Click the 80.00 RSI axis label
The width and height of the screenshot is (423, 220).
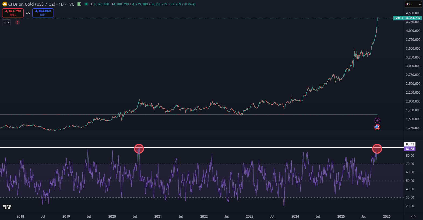410,156
